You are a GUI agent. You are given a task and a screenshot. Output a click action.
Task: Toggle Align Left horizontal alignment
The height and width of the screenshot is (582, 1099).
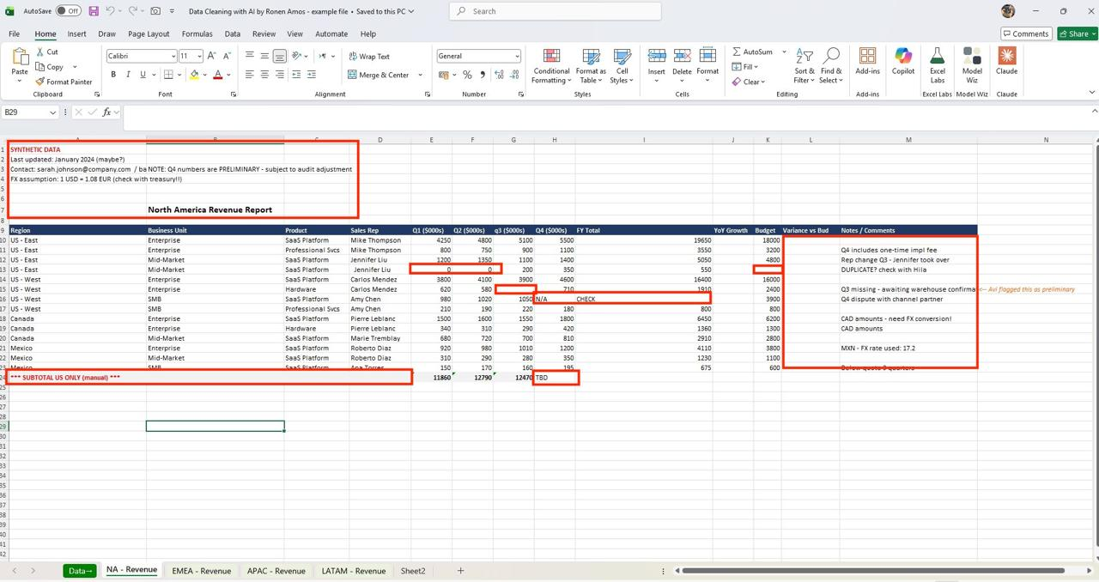click(x=249, y=75)
